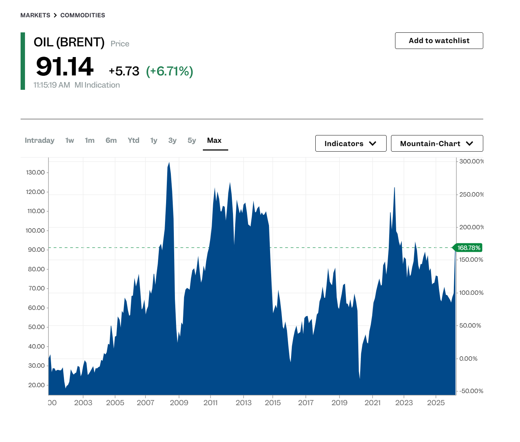Select the 5y time range
This screenshot has width=520, height=442.
pos(192,140)
